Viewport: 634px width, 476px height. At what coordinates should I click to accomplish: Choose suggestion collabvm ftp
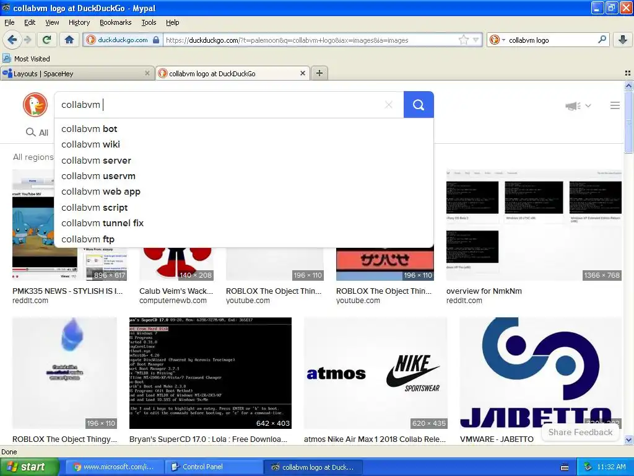[x=244, y=239]
